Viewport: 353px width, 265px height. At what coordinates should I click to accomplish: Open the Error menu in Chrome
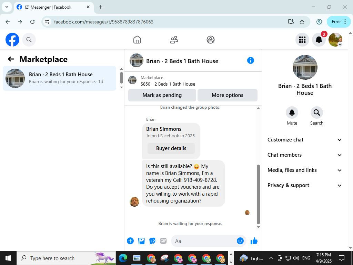339,22
